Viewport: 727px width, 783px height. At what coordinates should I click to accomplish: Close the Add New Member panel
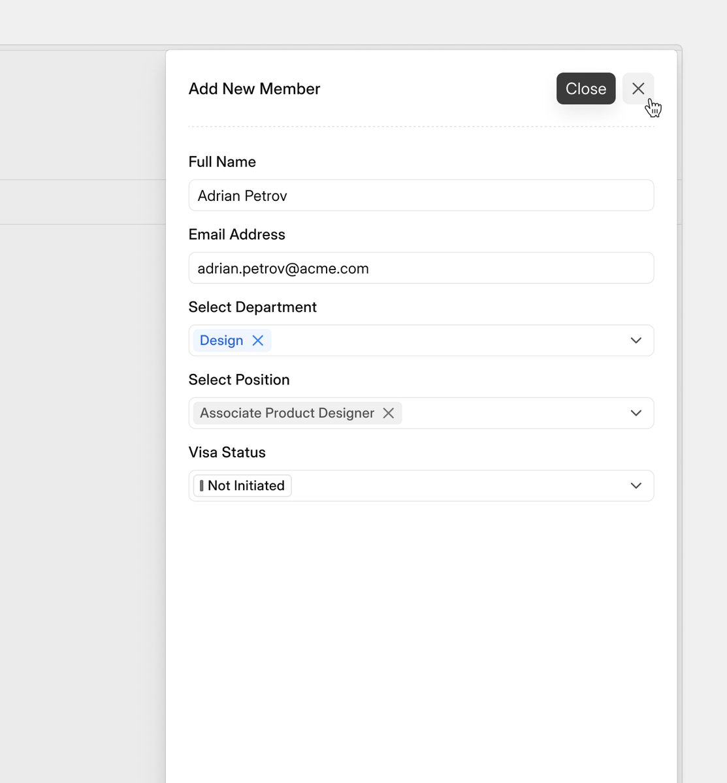coord(638,89)
